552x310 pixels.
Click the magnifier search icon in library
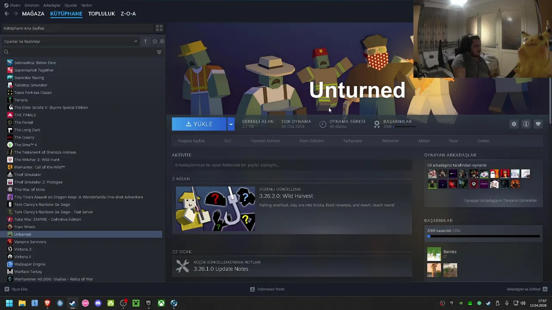click(6, 52)
